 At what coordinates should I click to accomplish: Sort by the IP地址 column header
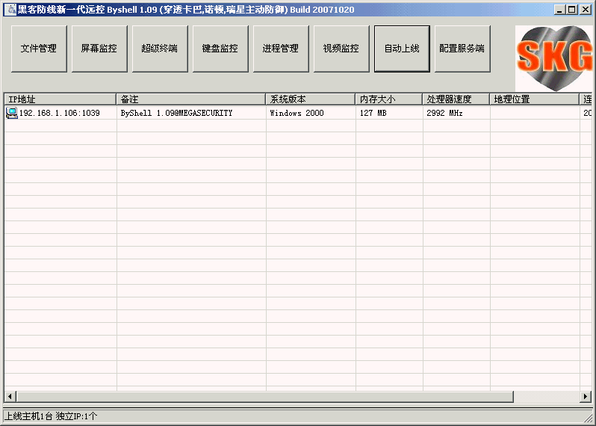click(60, 99)
